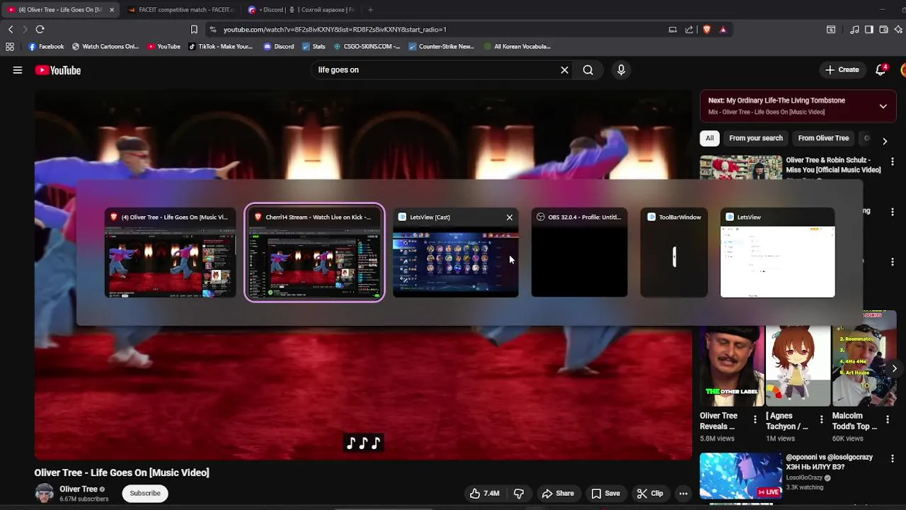Open Brave Rewards triangle icon
Screen dimensions: 906x510
point(723,30)
